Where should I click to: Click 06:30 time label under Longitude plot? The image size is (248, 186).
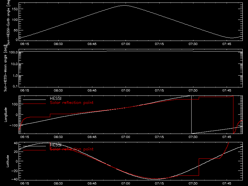tap(58, 137)
